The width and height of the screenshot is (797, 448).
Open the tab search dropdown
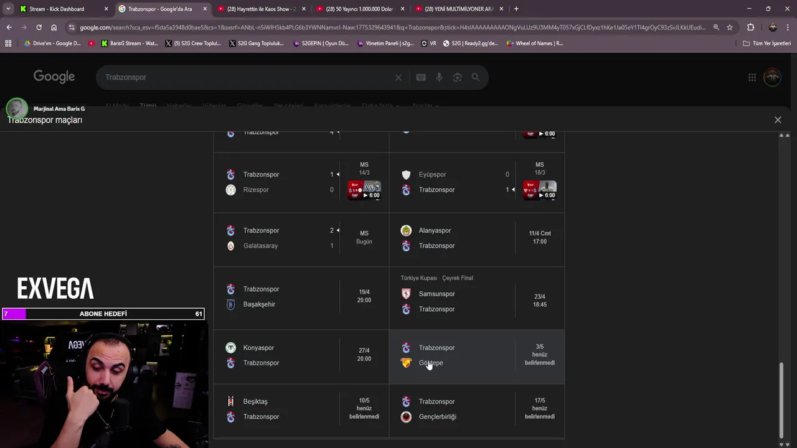[8, 9]
